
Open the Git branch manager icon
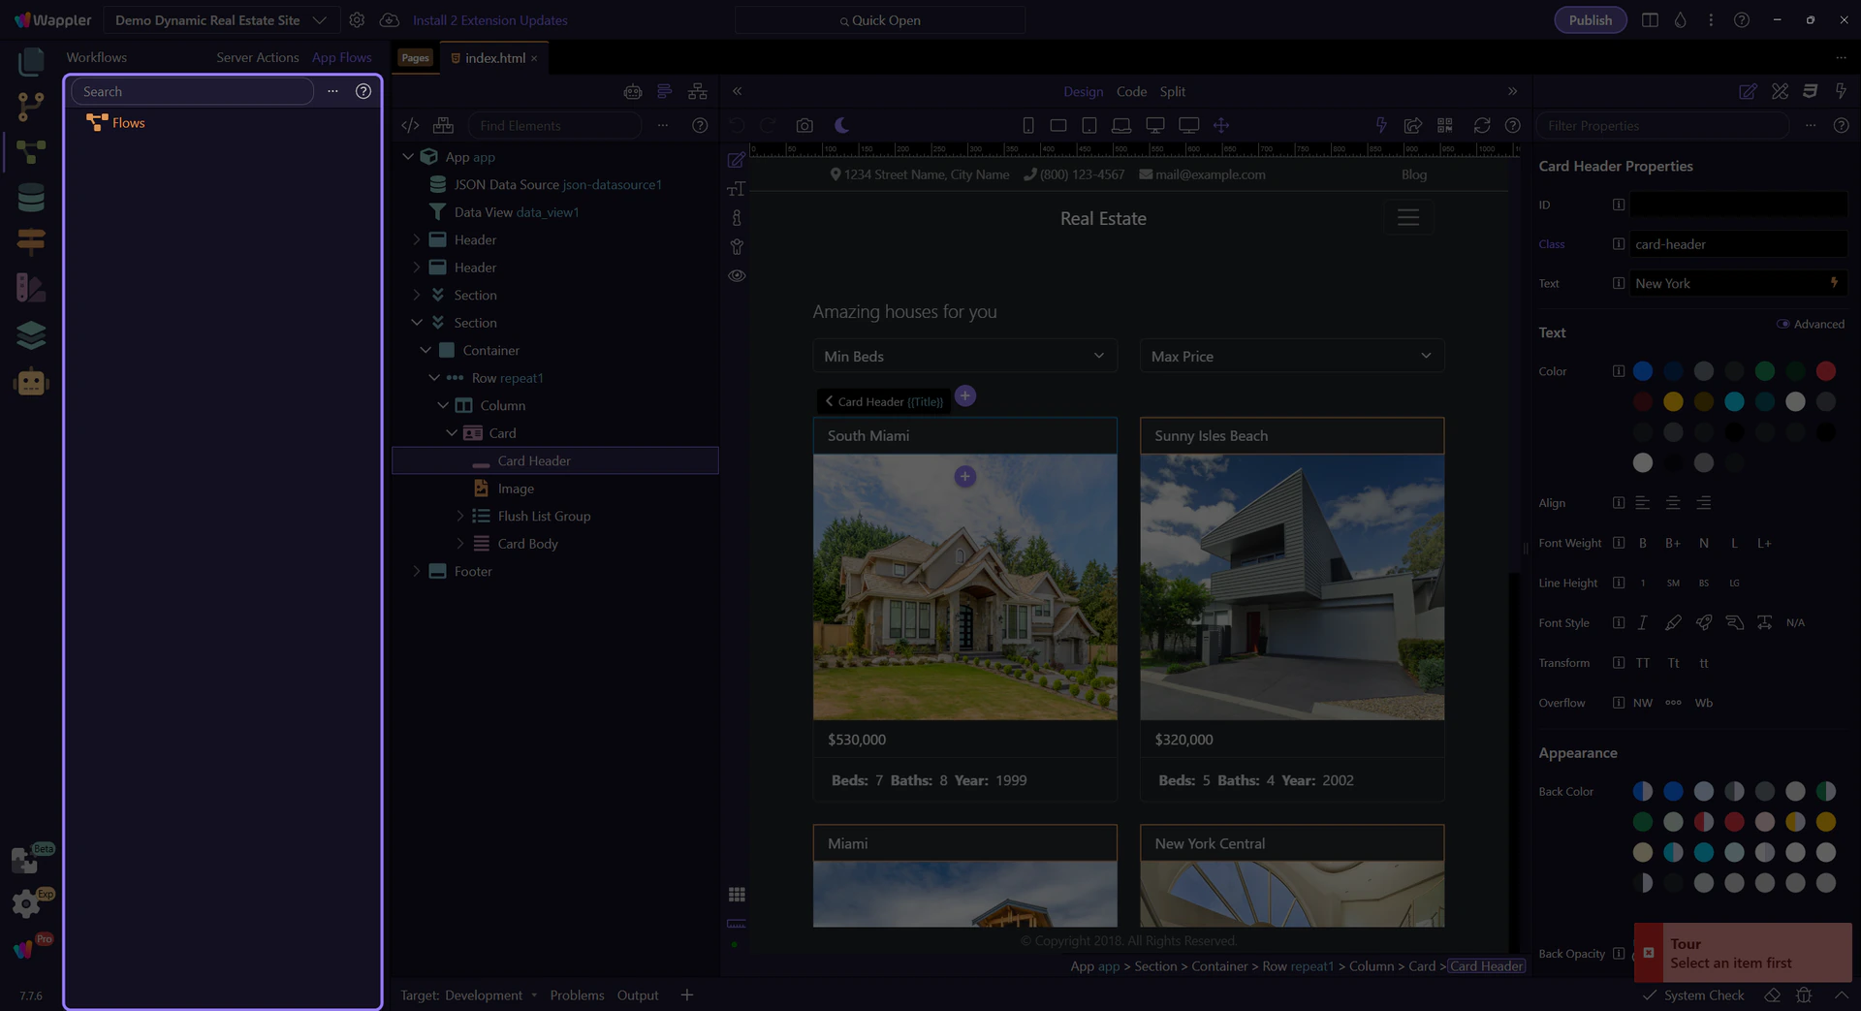tap(31, 106)
